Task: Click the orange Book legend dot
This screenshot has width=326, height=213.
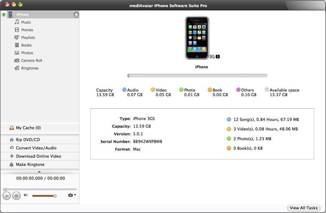Action: tap(210, 90)
